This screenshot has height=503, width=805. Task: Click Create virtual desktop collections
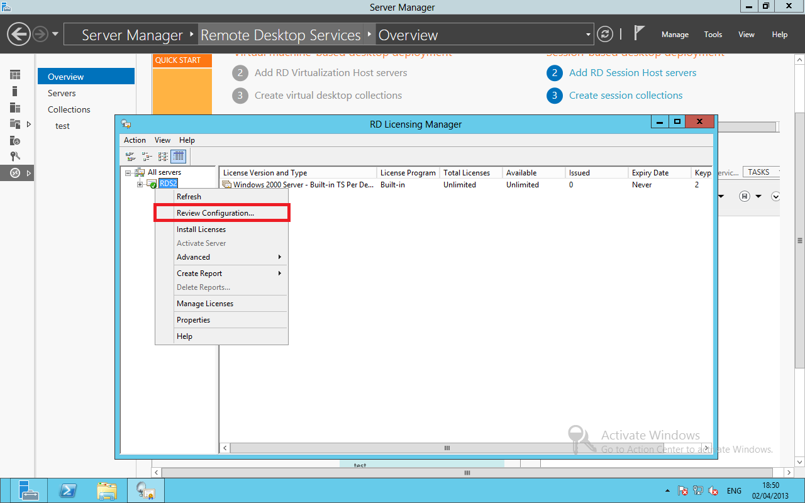[x=328, y=96]
